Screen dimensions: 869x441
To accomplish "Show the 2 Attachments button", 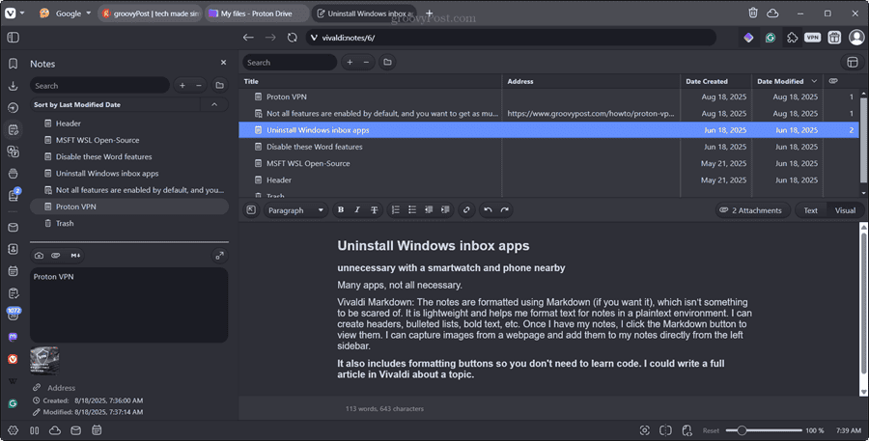I will click(752, 210).
